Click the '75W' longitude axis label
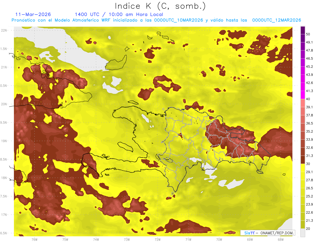Screen dimensions: 315x243 tap(65, 239)
